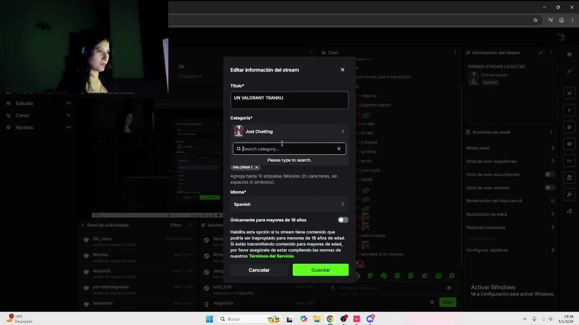The image size is (579, 325).
Task: Bookmark this page with the star icon
Action: pos(535,20)
